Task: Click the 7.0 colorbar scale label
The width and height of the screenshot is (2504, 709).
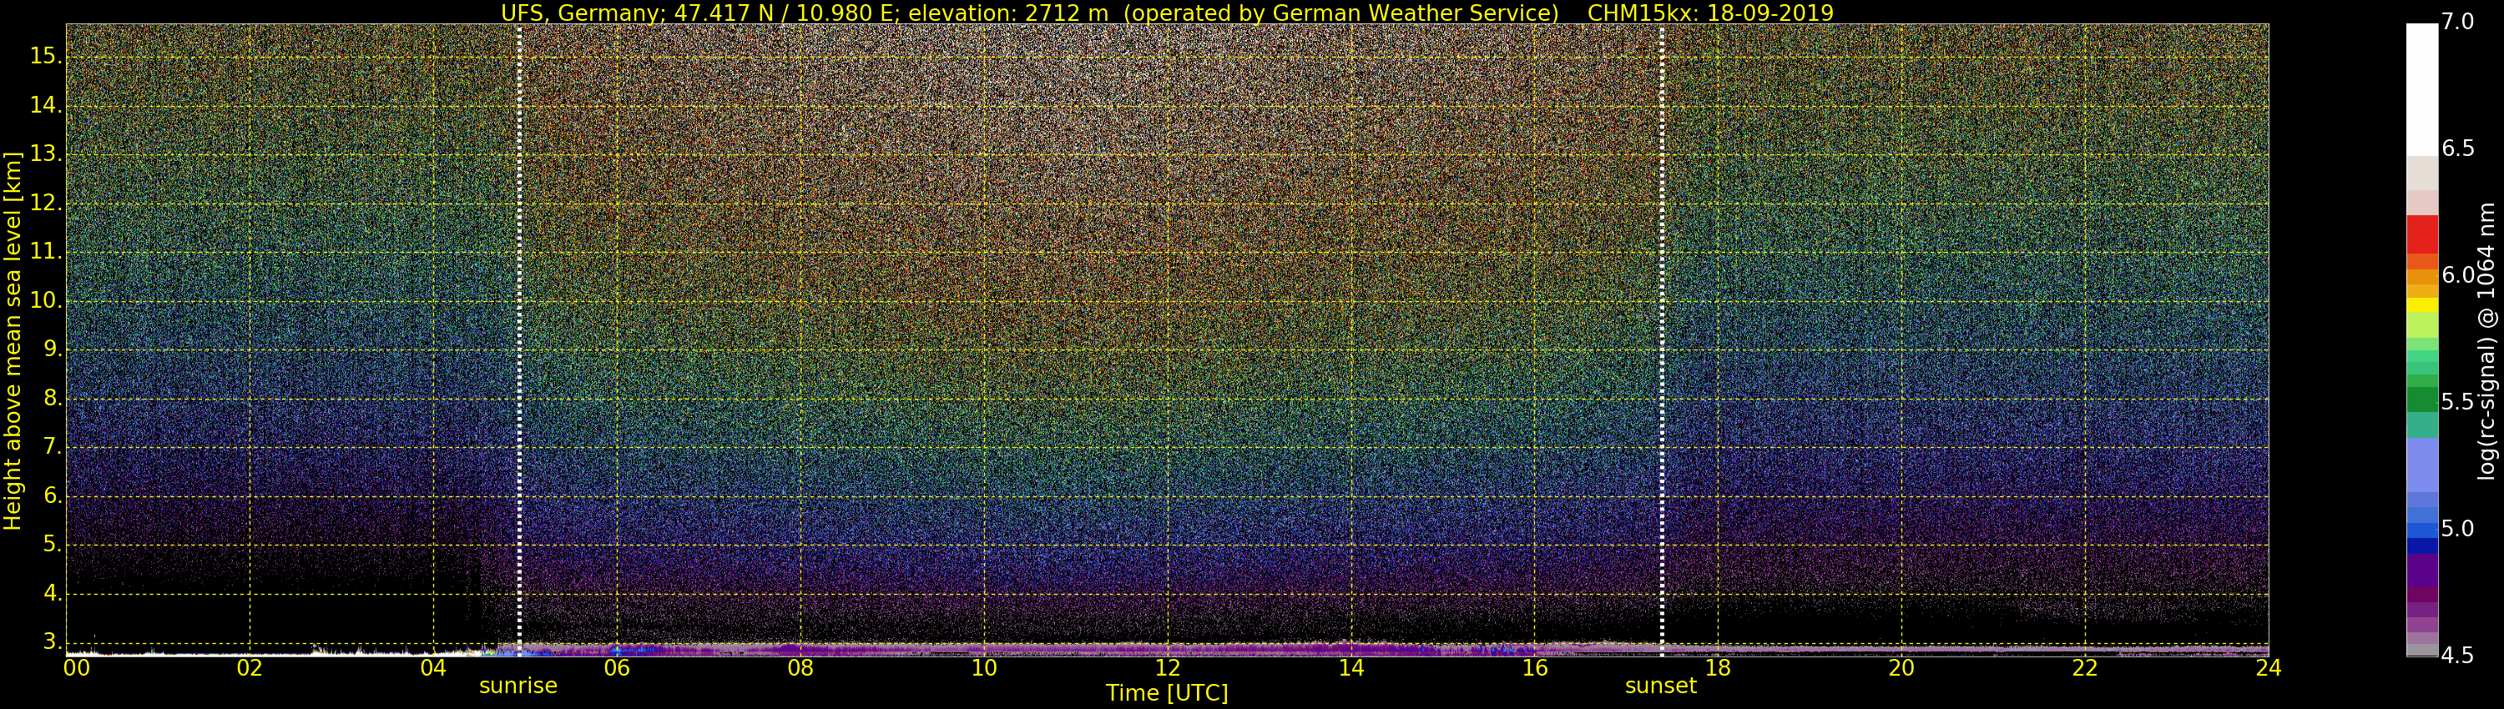Action: click(2458, 22)
